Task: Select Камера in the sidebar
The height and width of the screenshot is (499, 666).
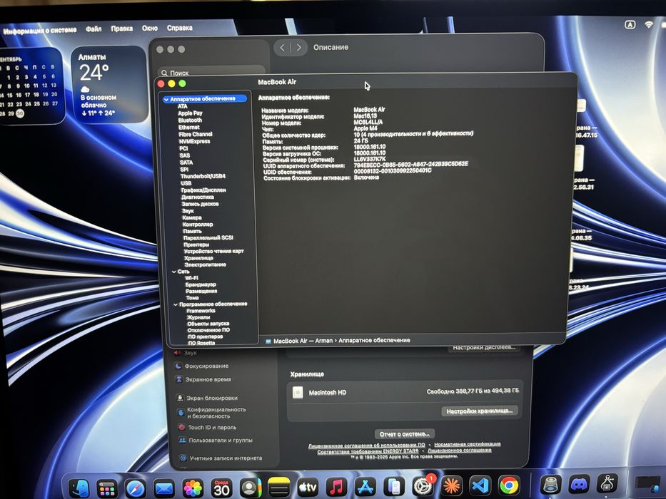Action: 192,217
